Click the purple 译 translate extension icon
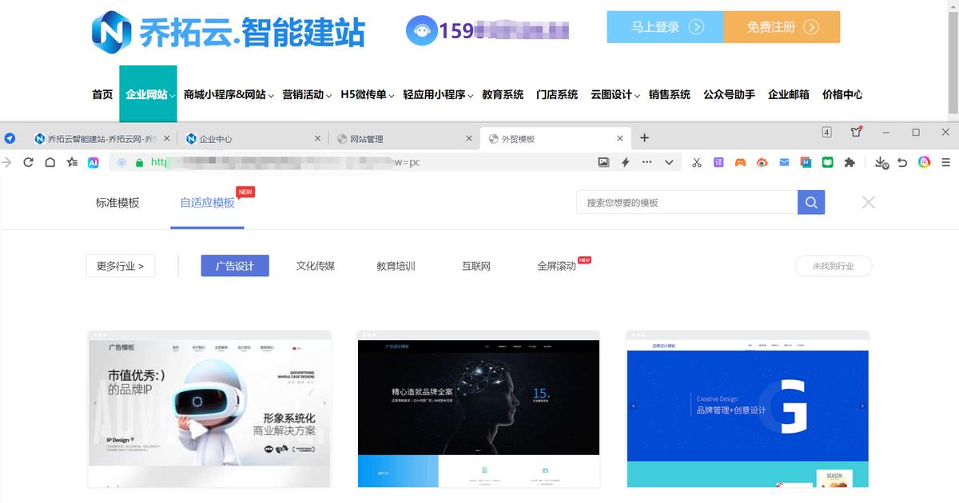 point(718,162)
